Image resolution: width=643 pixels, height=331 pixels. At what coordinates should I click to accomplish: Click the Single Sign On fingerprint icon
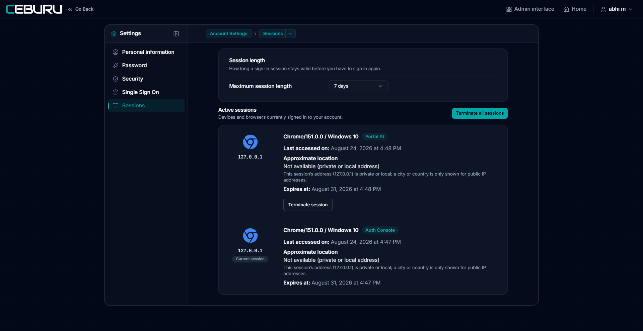(x=116, y=92)
